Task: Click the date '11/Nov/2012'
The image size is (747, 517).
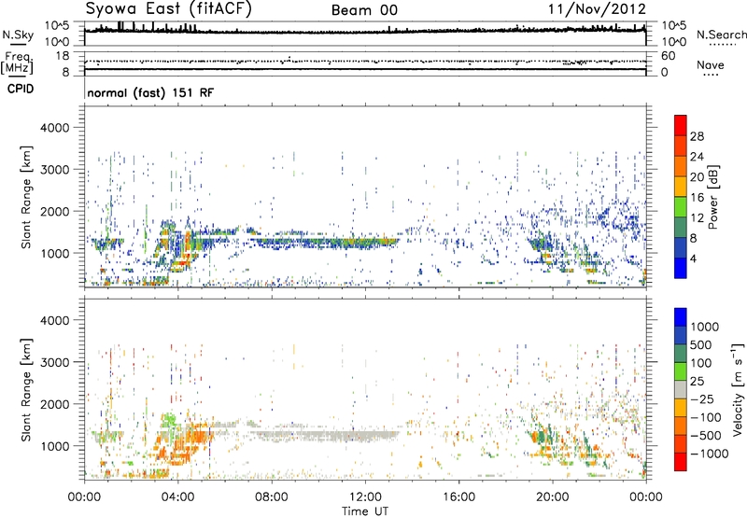Action: click(x=597, y=8)
